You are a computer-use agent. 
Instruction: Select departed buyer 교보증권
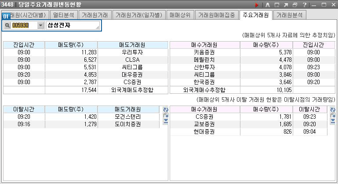204,124
